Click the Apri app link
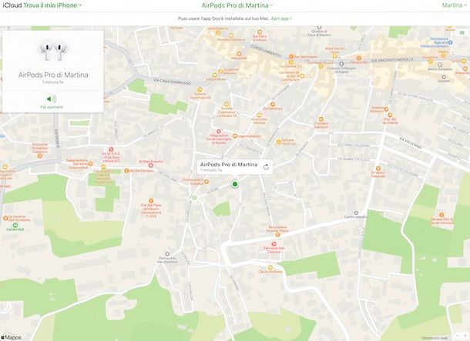This screenshot has width=470, height=341. click(281, 18)
